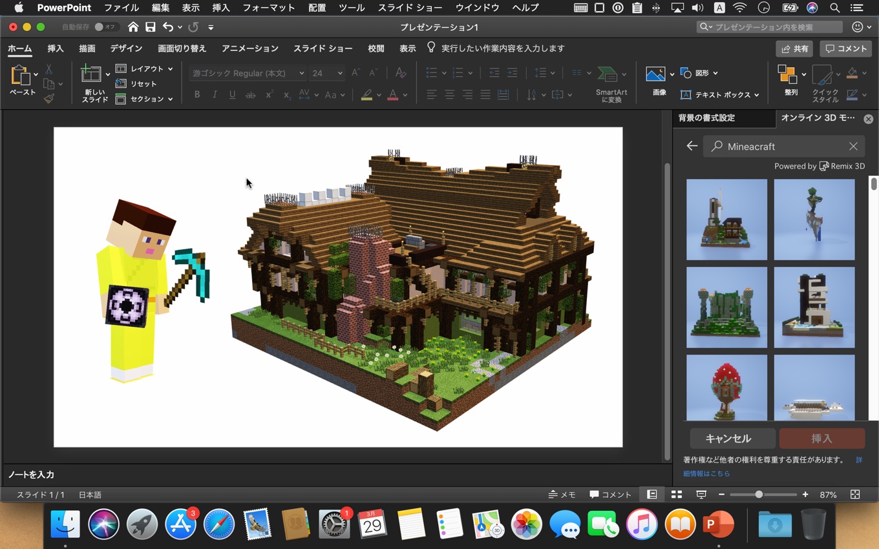Click the increase indent icon
Image resolution: width=879 pixels, height=549 pixels.
pyautogui.click(x=512, y=73)
